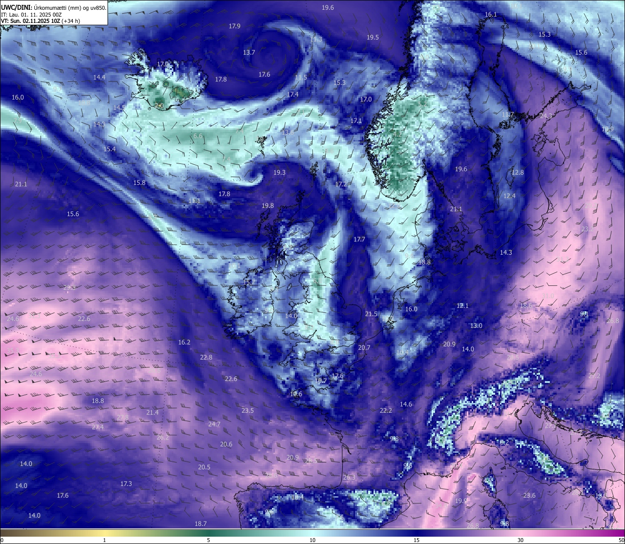Click the 17.1 value label

(x=356, y=121)
